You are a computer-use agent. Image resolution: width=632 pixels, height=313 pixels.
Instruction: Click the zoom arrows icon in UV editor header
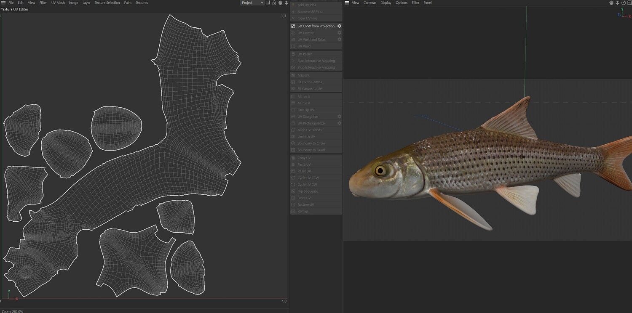tap(287, 3)
